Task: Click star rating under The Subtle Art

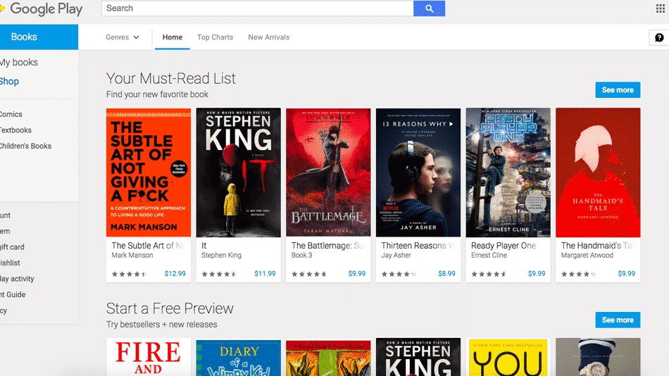Action: coord(130,274)
